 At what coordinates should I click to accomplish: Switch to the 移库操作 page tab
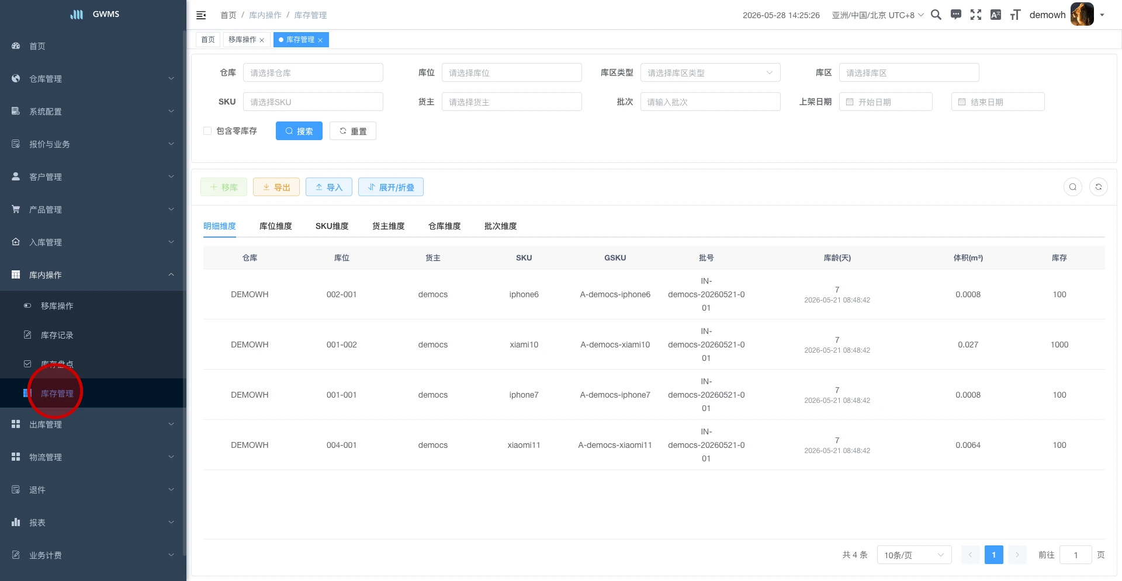(x=242, y=40)
